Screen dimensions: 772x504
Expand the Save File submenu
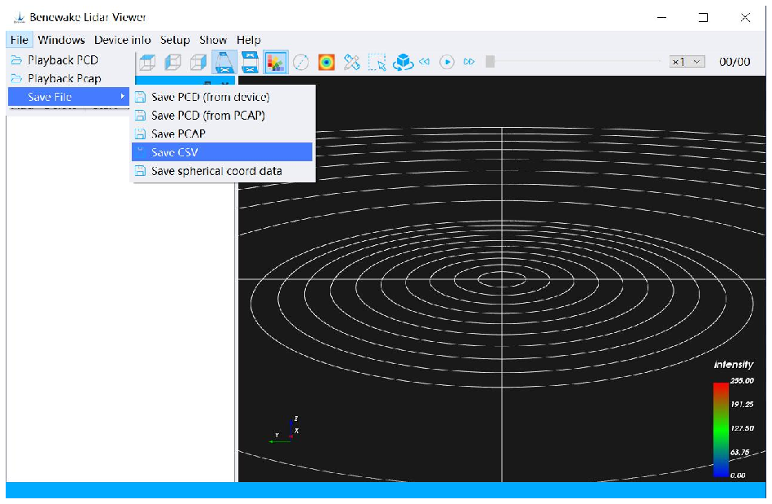pos(69,97)
